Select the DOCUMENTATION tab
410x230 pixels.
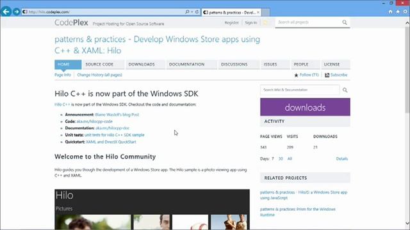point(192,65)
